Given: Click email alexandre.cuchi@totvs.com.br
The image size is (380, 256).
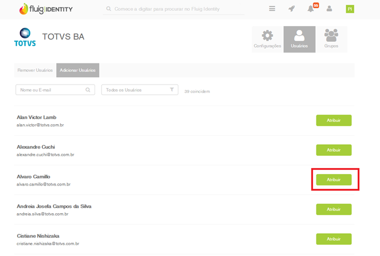Looking at the screenshot, I should click(x=45, y=155).
